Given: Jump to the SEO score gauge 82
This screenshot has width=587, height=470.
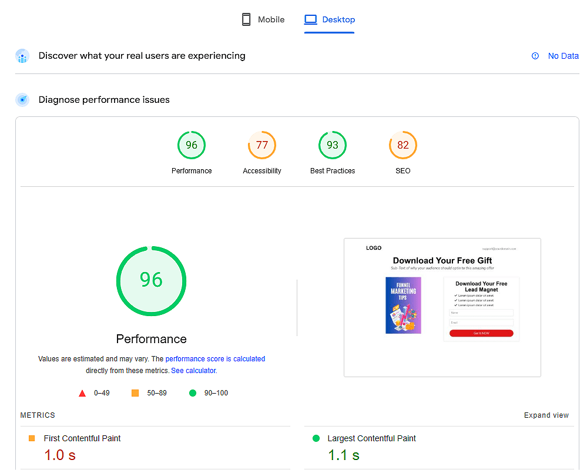Looking at the screenshot, I should (403, 145).
